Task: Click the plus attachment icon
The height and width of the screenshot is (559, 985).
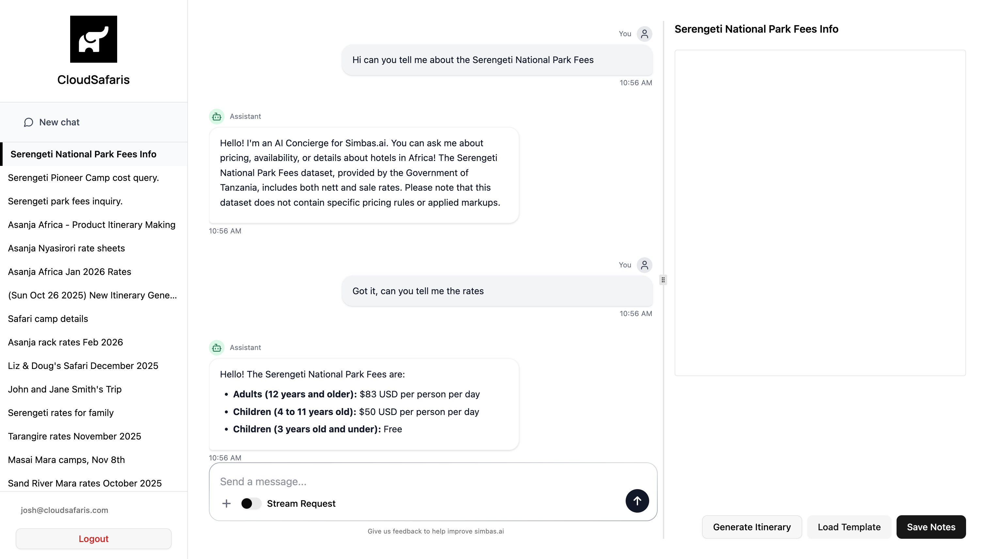Action: point(227,503)
